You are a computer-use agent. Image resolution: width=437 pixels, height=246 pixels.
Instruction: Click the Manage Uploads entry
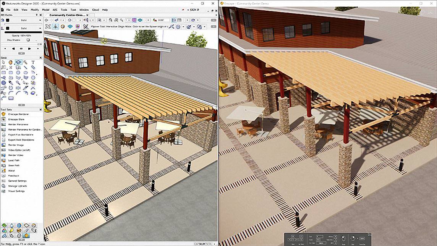18,186
